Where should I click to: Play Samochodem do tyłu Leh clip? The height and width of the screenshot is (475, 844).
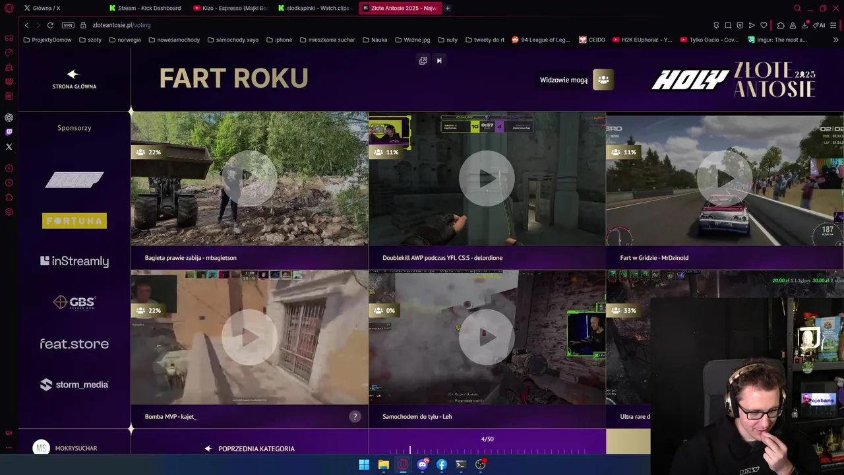[x=487, y=337]
